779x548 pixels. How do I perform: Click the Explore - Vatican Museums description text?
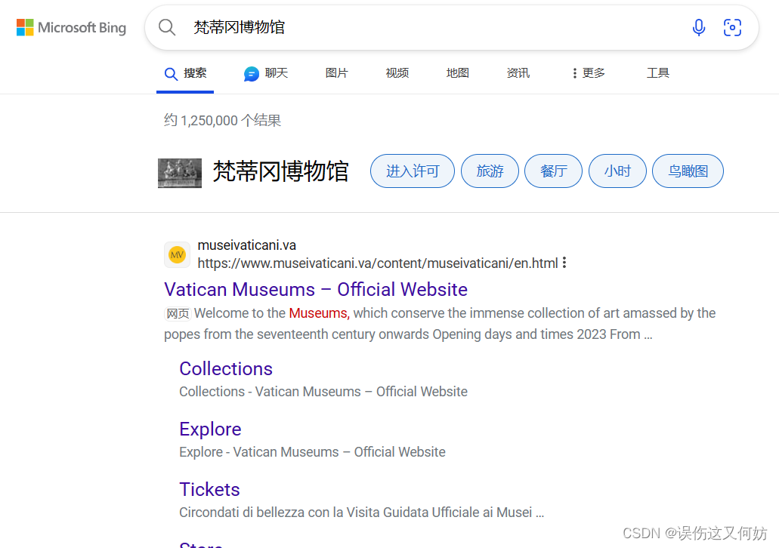pos(313,452)
